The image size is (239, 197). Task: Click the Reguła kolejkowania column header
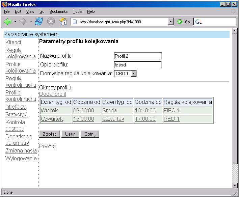point(188,102)
